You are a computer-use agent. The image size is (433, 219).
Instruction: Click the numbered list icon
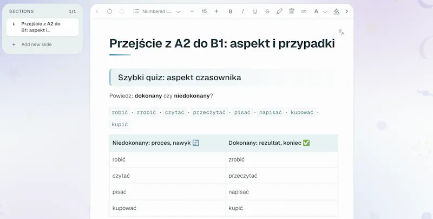(x=136, y=11)
